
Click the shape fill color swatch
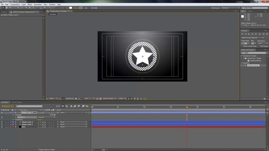pos(71,8)
